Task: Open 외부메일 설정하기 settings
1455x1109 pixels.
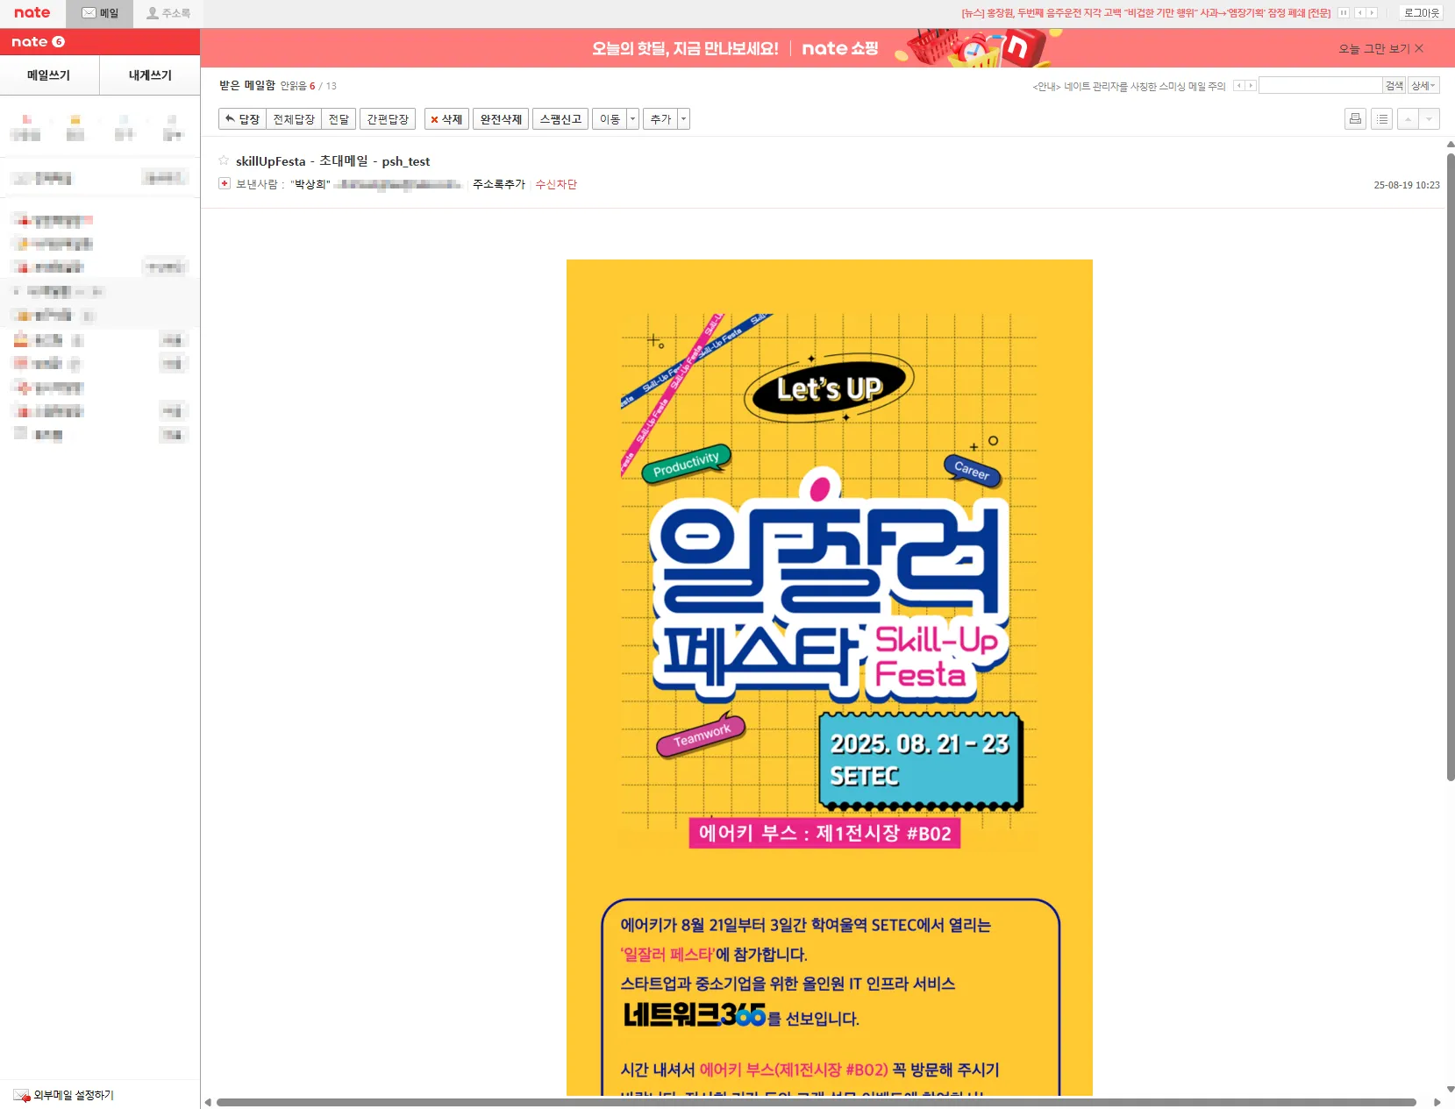Action: click(74, 1095)
